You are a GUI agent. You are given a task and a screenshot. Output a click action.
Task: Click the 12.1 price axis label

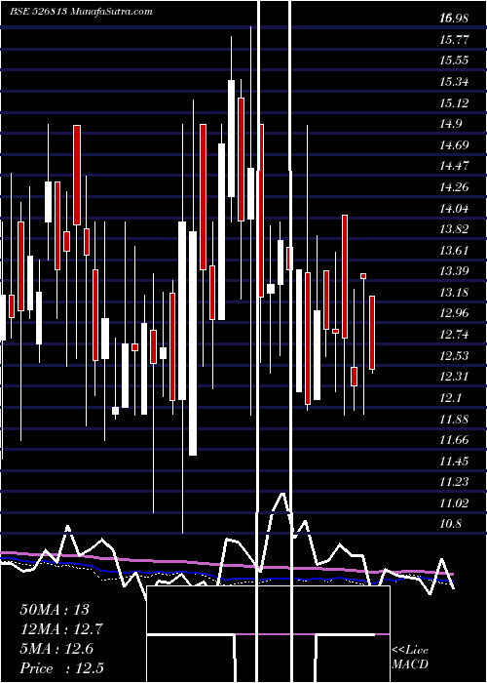coord(451,398)
